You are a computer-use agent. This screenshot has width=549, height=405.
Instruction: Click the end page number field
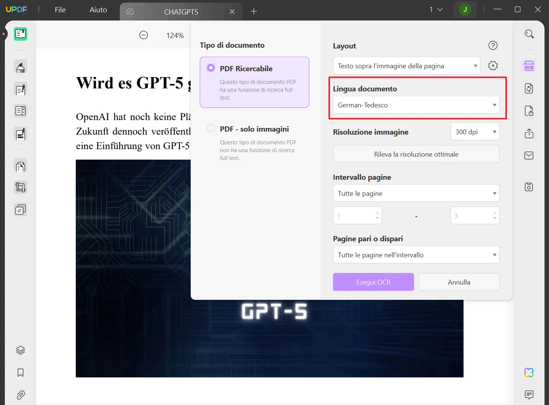475,216
